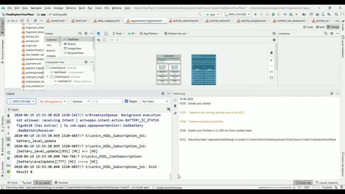Click the Make Project hammer icon
Viewport: 345px width, 194px height.
pyautogui.click(x=200, y=15)
